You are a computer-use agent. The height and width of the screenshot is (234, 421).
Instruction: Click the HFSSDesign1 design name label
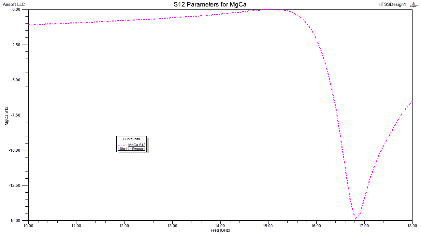coord(392,5)
